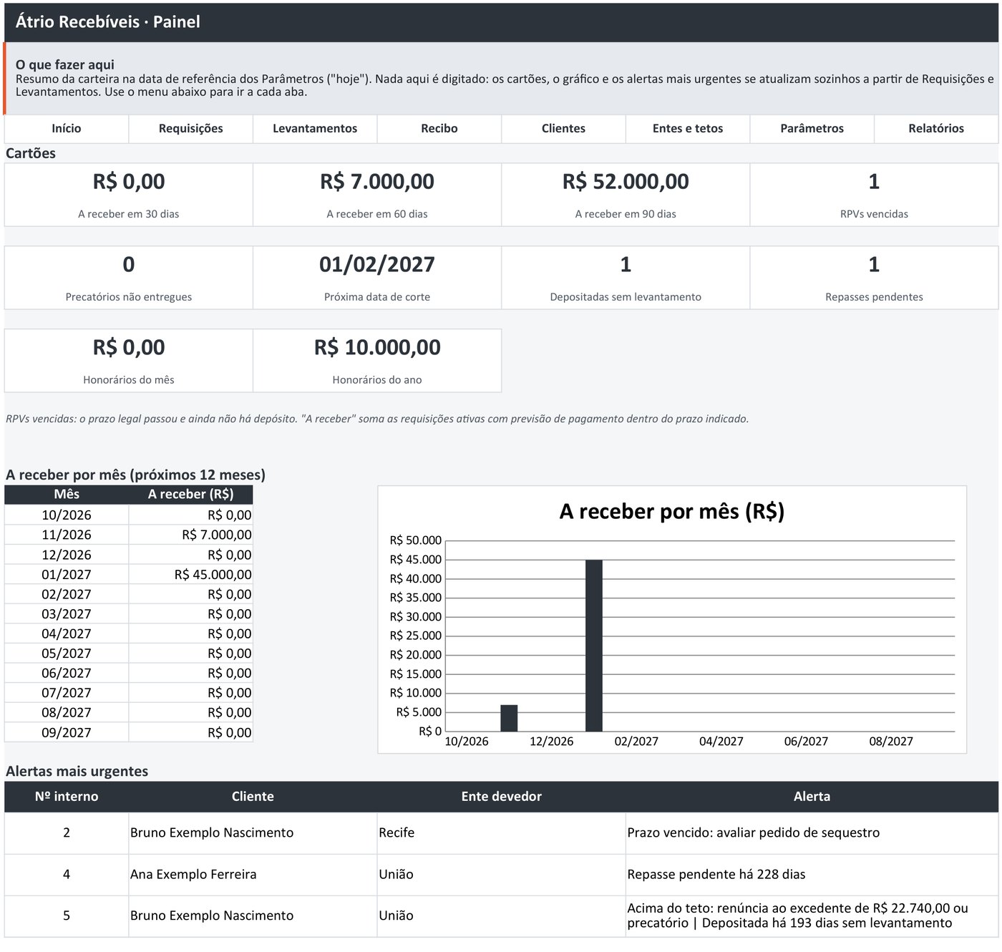Select the R$ 45.000,00 table cell
The height and width of the screenshot is (952, 1002).
pyautogui.click(x=191, y=575)
